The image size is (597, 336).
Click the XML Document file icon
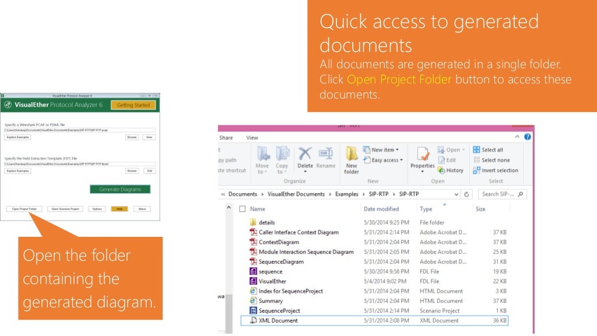253,320
